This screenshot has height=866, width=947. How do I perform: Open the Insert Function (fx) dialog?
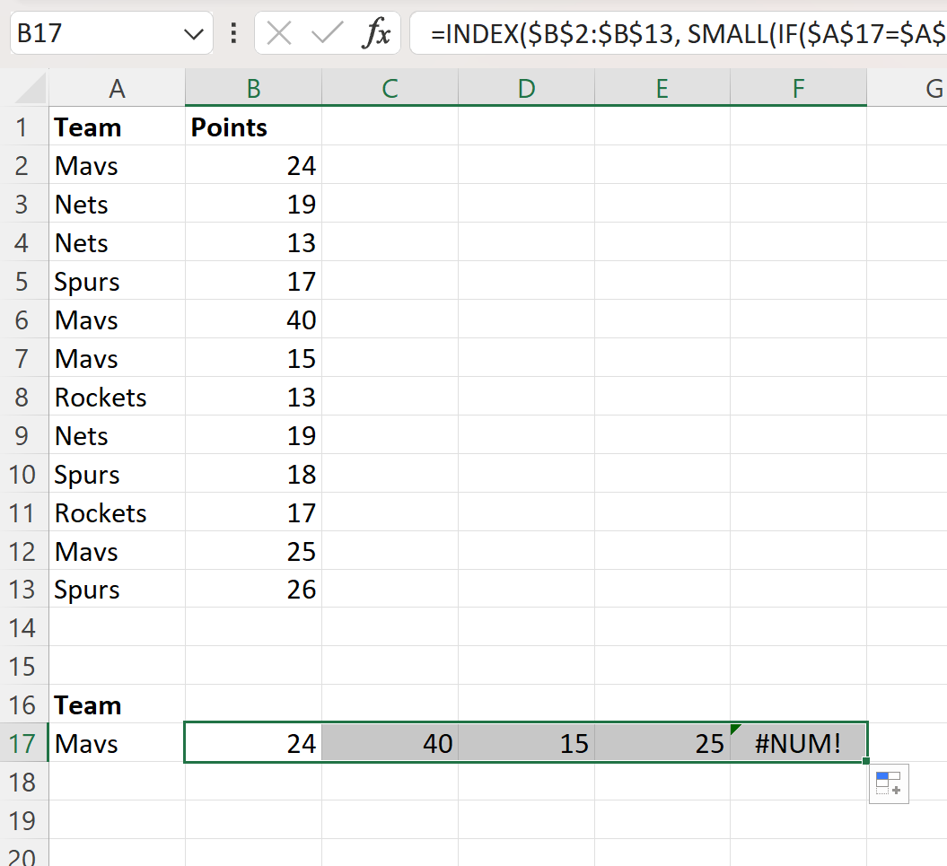[x=377, y=33]
